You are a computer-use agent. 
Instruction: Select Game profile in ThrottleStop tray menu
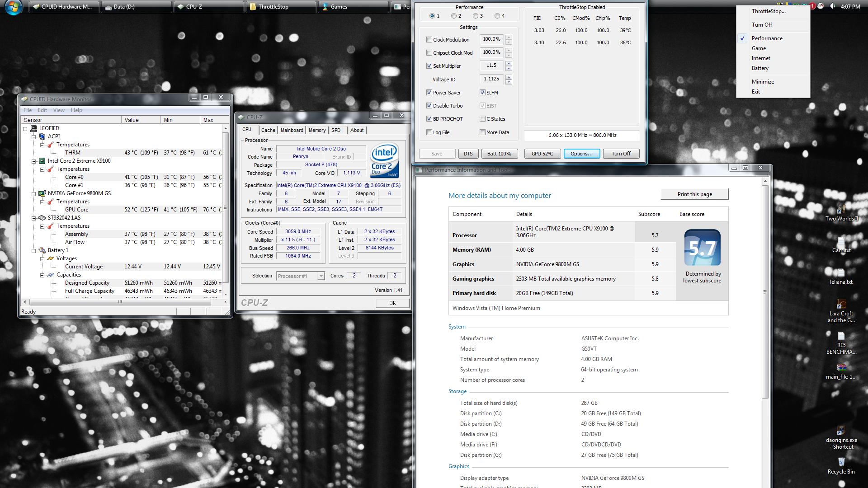773,48
